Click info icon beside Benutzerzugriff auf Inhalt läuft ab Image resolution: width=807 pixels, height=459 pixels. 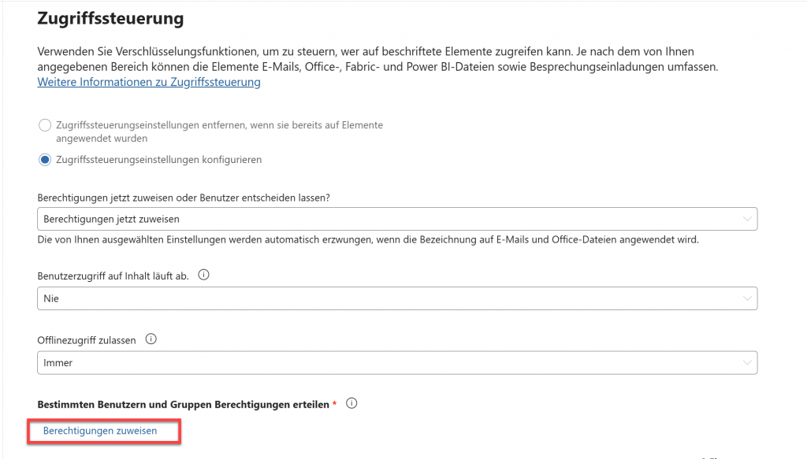click(x=203, y=276)
